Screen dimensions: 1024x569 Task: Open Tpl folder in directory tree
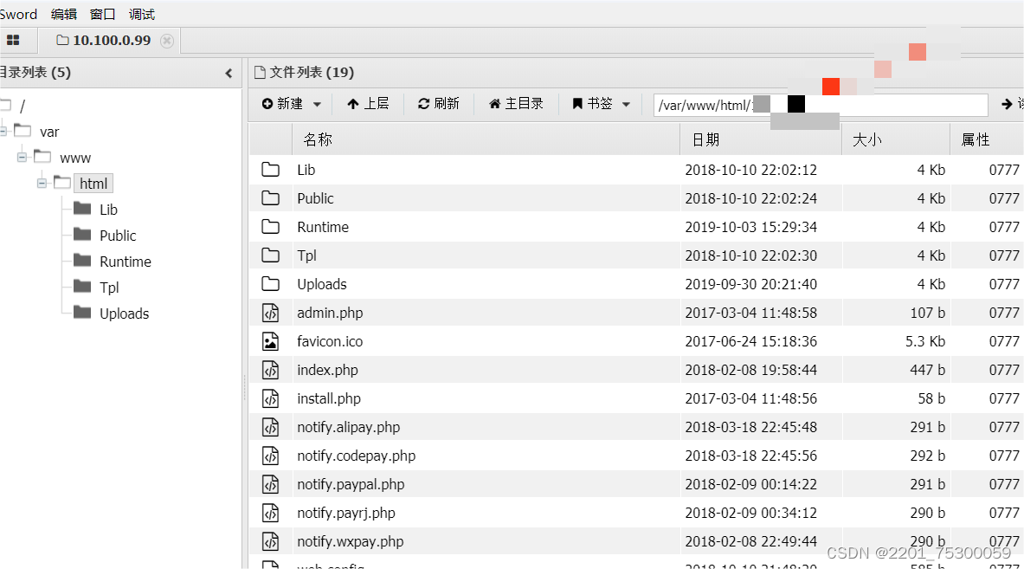pyautogui.click(x=109, y=288)
